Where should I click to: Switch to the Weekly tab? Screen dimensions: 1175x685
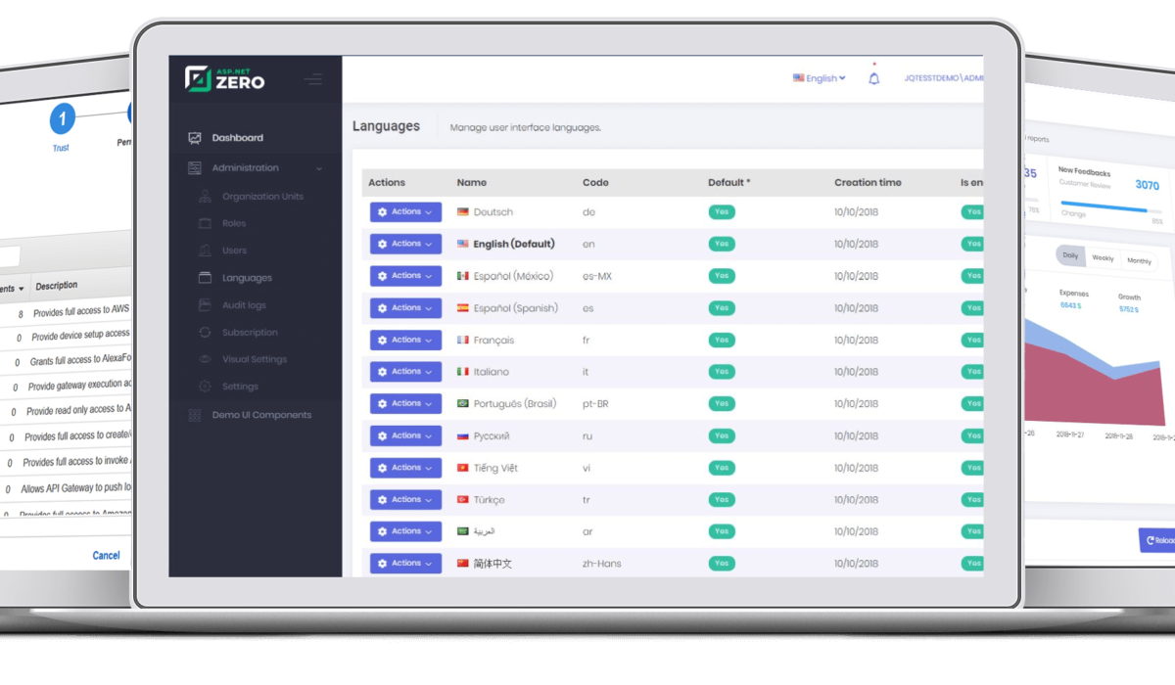1103,258
